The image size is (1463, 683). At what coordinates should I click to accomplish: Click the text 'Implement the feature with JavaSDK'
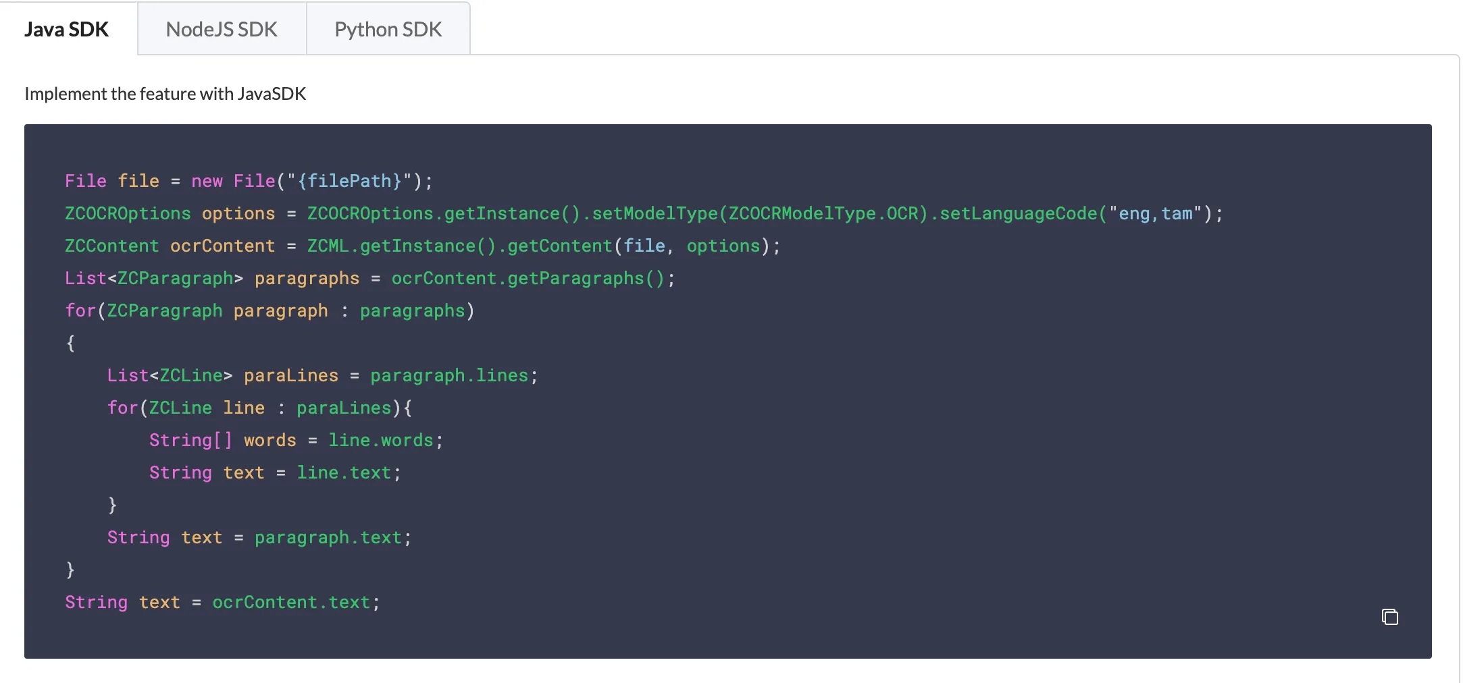click(x=165, y=93)
